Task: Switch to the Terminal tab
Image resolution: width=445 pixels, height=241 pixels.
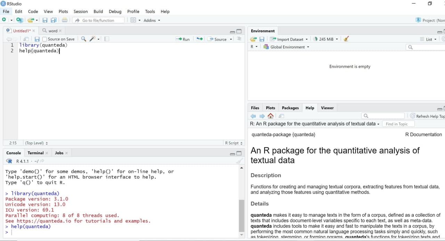Action: pos(35,153)
